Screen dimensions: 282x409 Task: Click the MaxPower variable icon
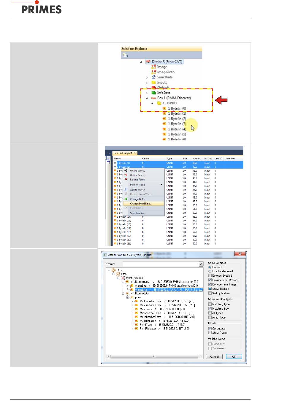coord(137,309)
